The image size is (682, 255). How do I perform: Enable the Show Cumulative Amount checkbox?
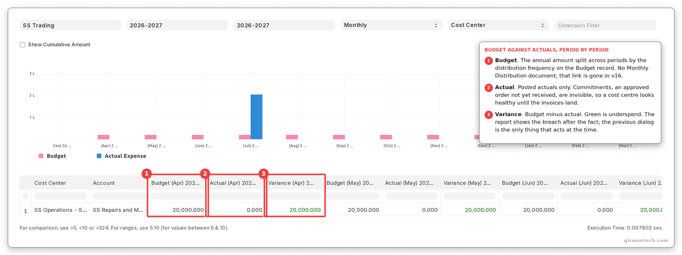point(22,45)
